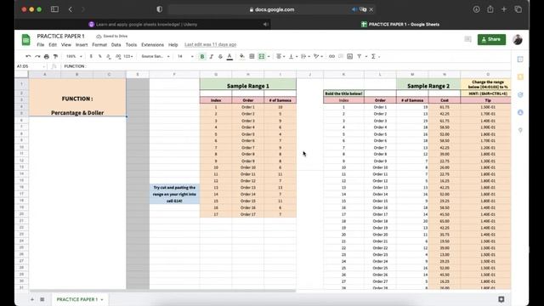This screenshot has width=544, height=306.
Task: Click the Create a filter icon
Action: click(360, 56)
